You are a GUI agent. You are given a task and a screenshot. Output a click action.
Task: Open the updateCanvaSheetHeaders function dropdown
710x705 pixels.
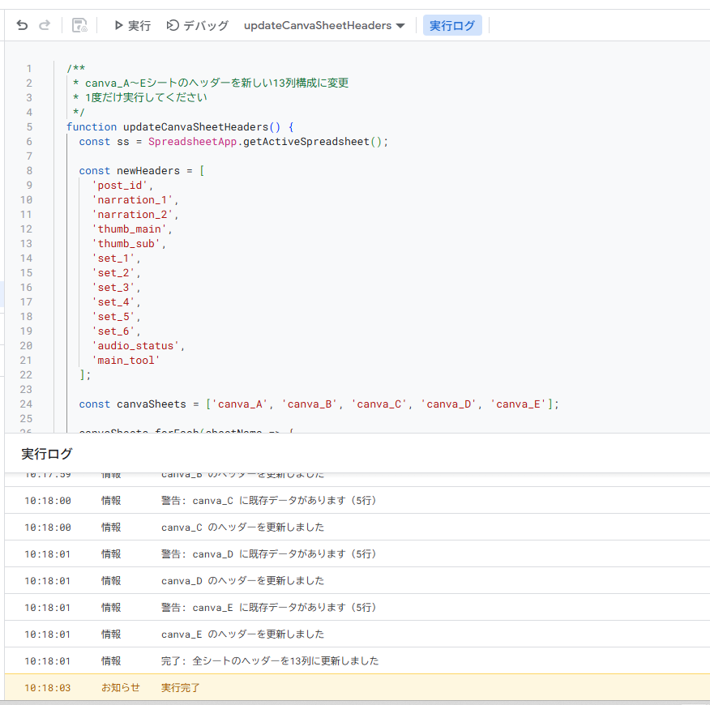324,26
